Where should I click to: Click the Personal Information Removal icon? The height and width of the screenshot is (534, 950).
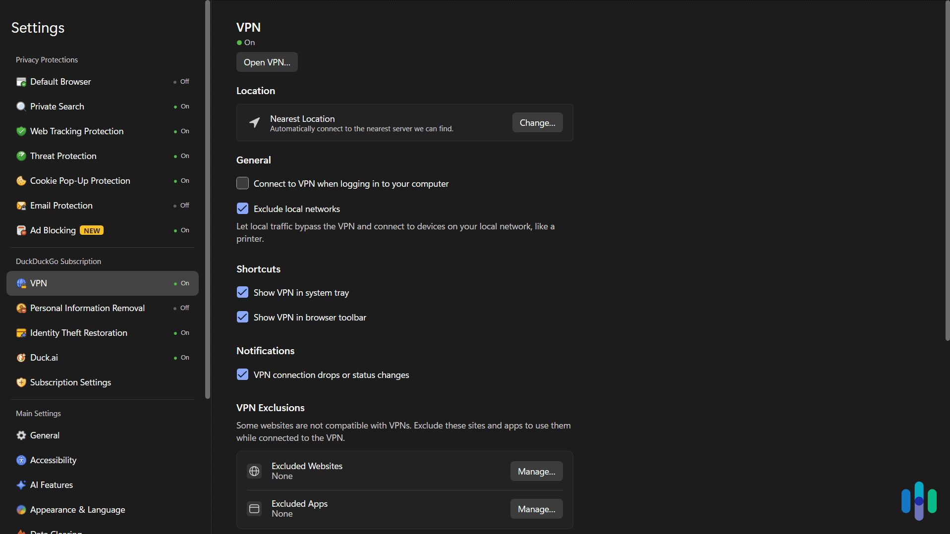pyautogui.click(x=21, y=308)
